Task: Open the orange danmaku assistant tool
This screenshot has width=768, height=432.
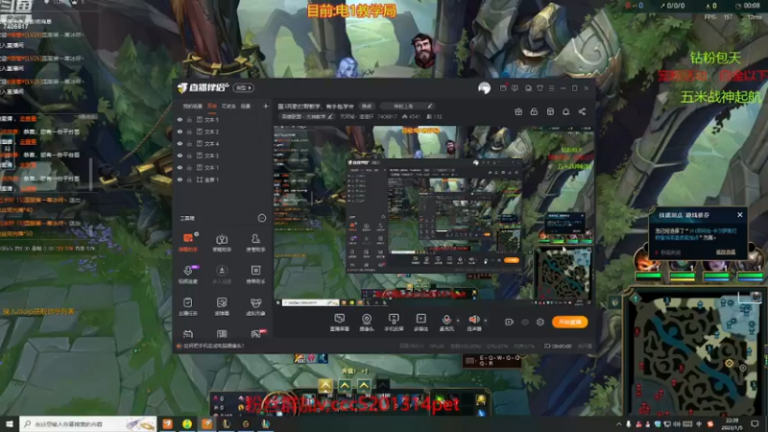Action: (x=188, y=242)
